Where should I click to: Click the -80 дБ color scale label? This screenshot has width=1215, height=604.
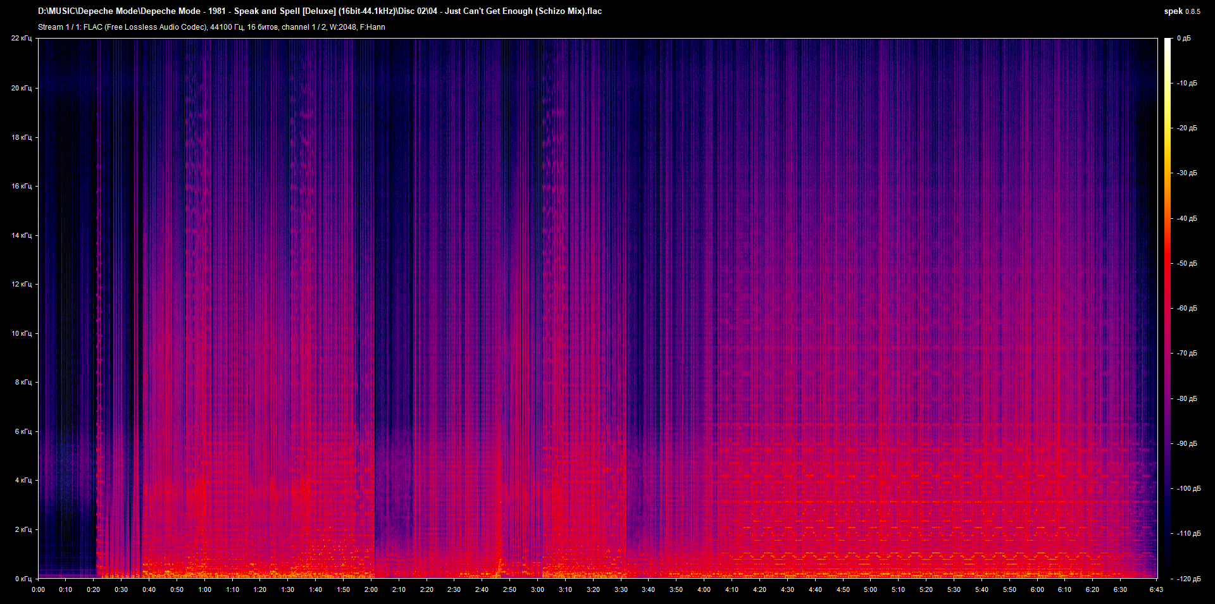[x=1187, y=398]
